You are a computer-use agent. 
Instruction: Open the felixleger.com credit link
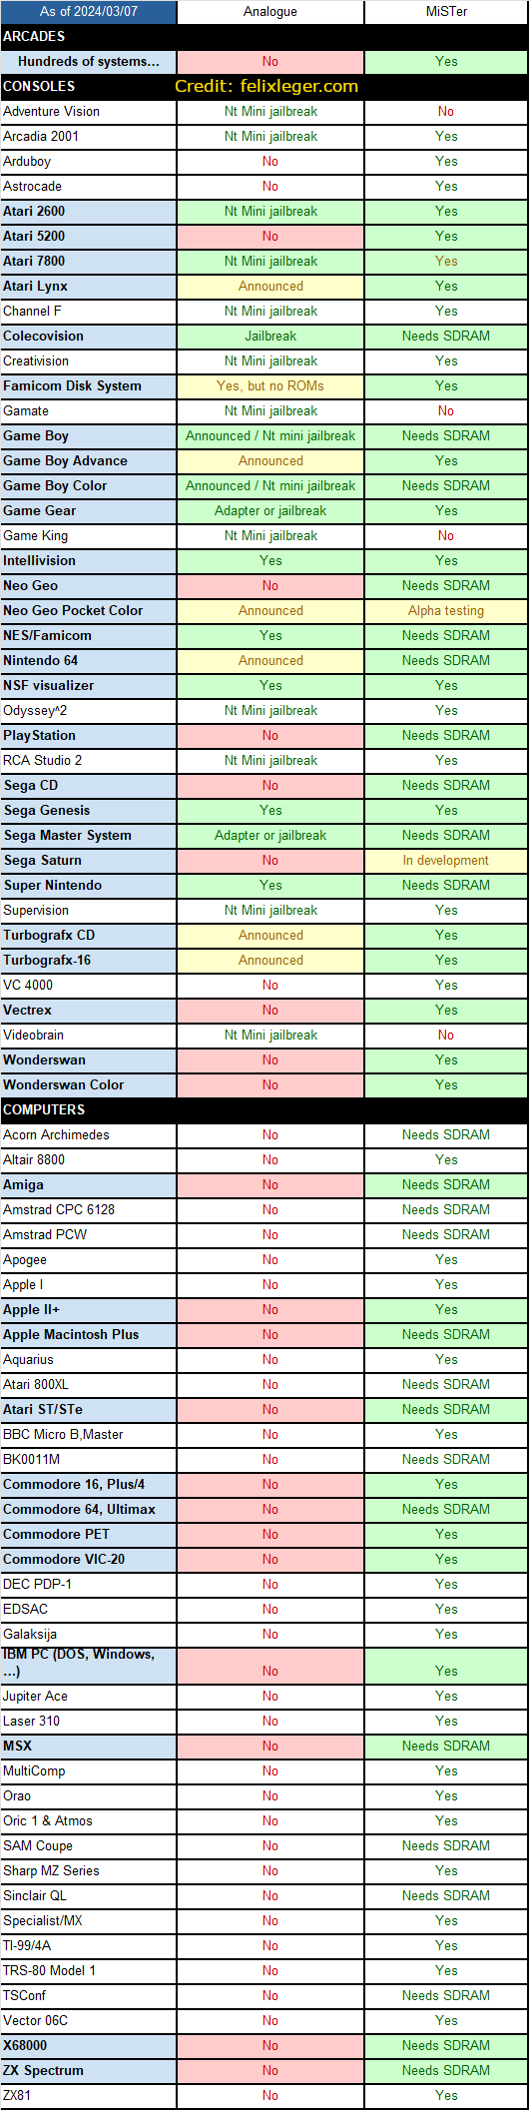pyautogui.click(x=266, y=86)
